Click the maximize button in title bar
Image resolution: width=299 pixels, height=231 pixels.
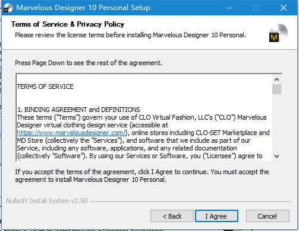pos(256,8)
